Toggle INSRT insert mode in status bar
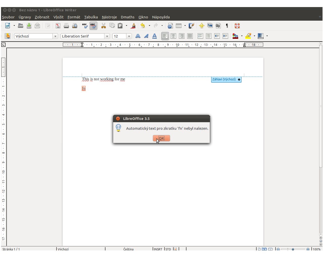The image size is (323, 258). click(x=158, y=249)
